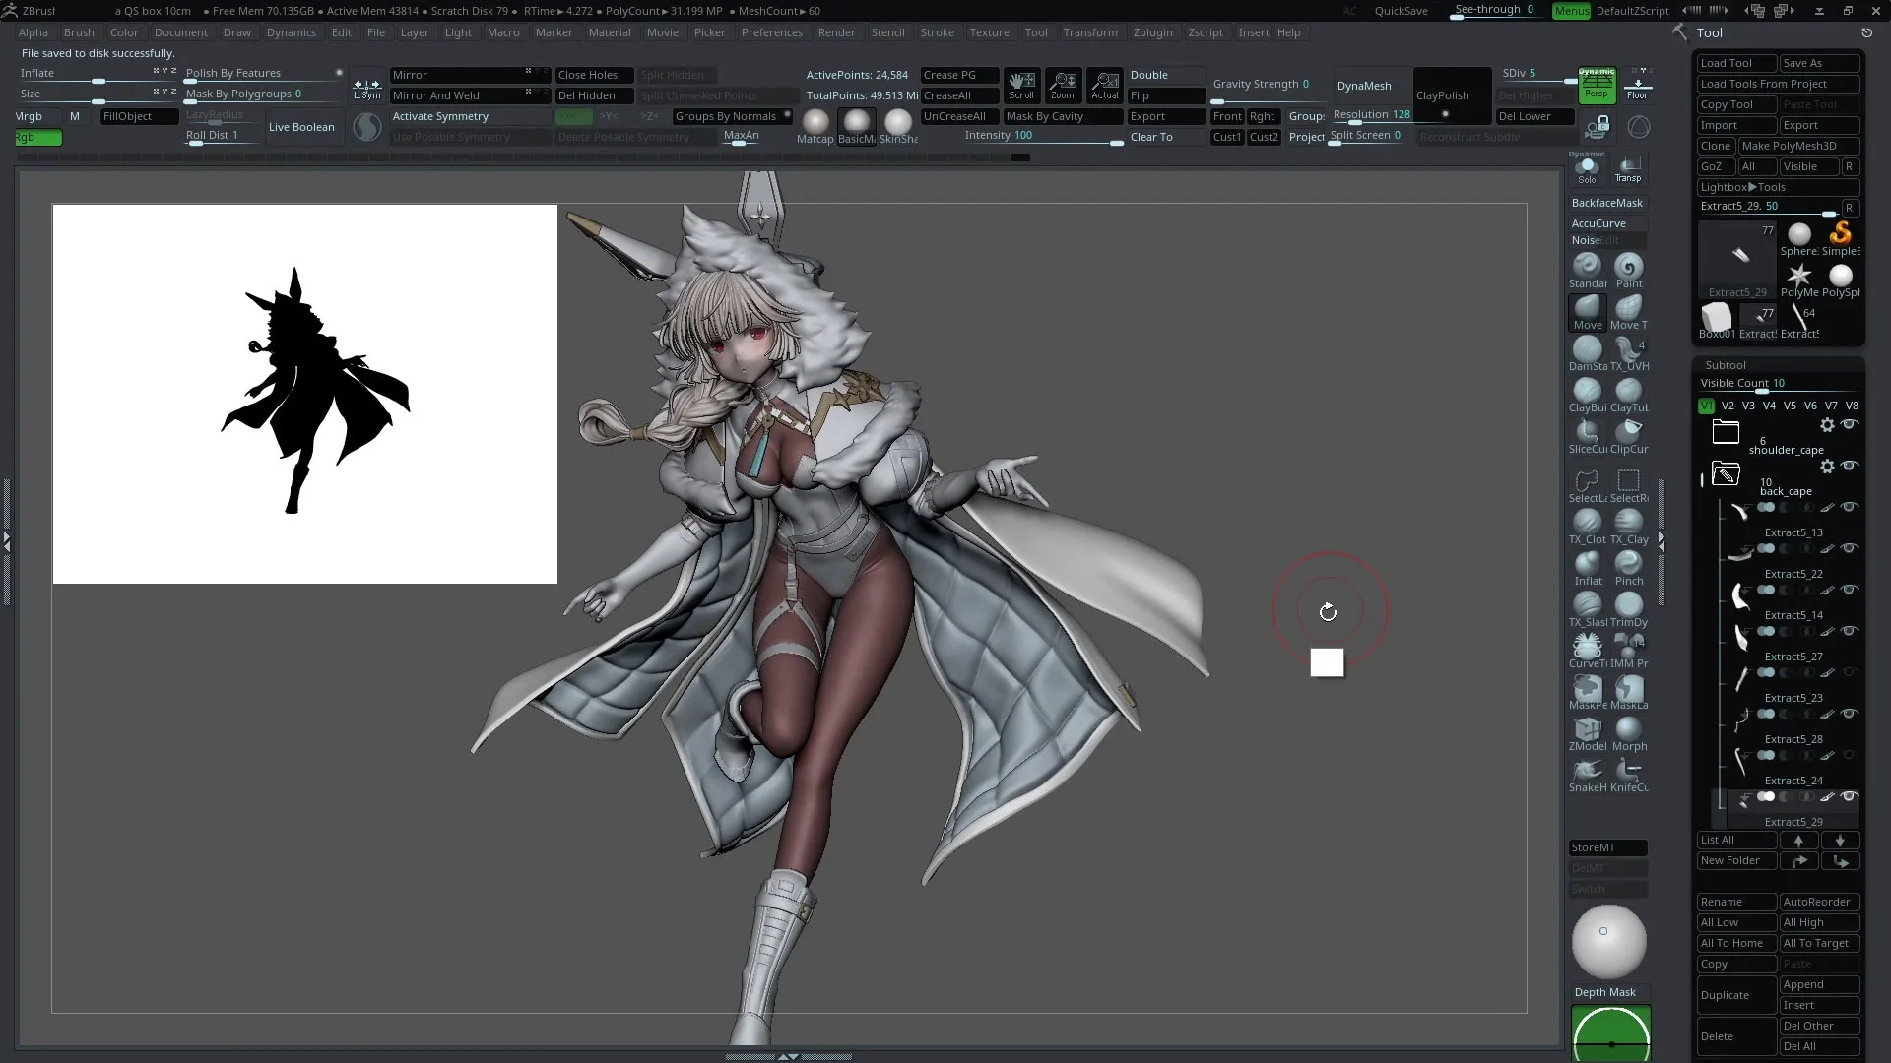
Task: Toggle Activate Symmetry
Action: [x=470, y=116]
